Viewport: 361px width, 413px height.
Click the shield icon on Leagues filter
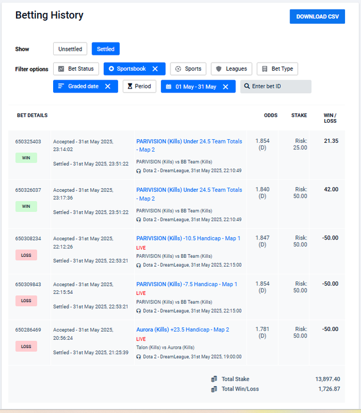218,69
